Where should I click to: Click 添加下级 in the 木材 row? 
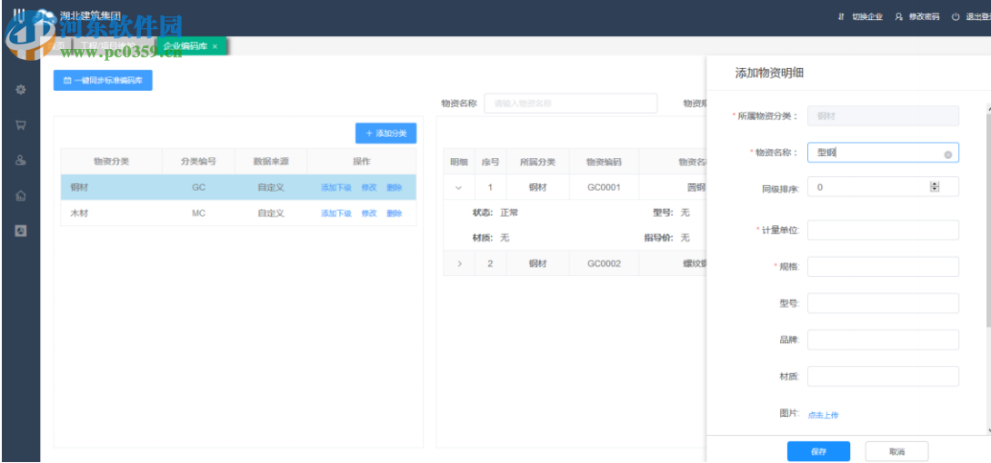(x=336, y=213)
